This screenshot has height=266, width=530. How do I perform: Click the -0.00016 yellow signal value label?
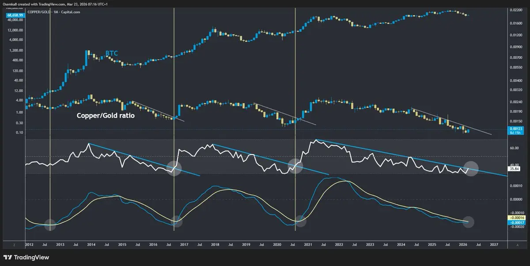tap(516, 218)
